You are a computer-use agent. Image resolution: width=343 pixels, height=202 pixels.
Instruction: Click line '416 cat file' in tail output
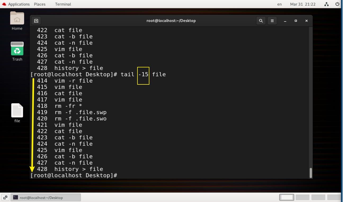coord(60,93)
